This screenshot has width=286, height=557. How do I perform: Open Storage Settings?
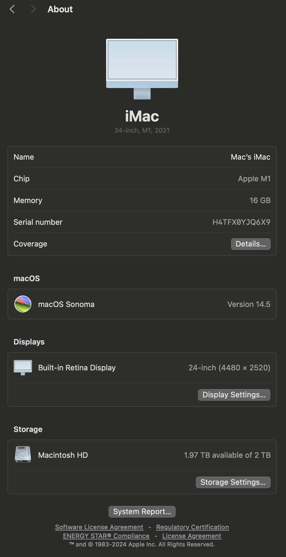[x=233, y=482]
